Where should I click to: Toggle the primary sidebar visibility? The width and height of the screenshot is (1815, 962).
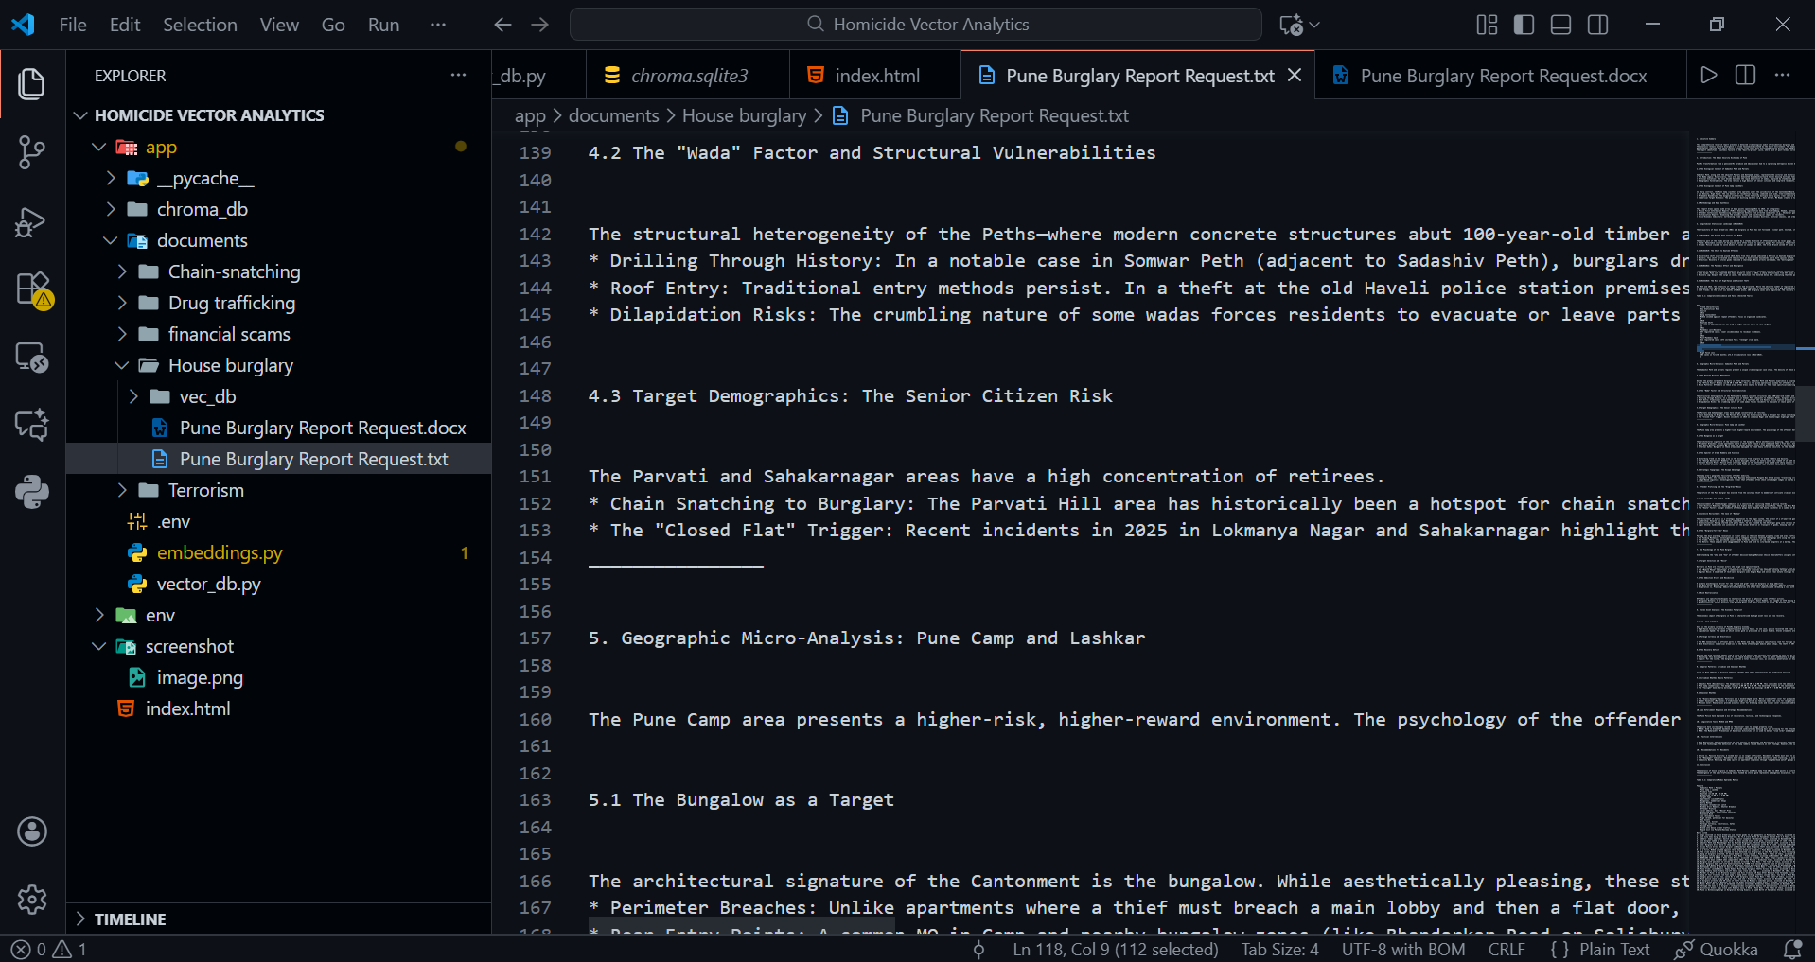point(1524,25)
